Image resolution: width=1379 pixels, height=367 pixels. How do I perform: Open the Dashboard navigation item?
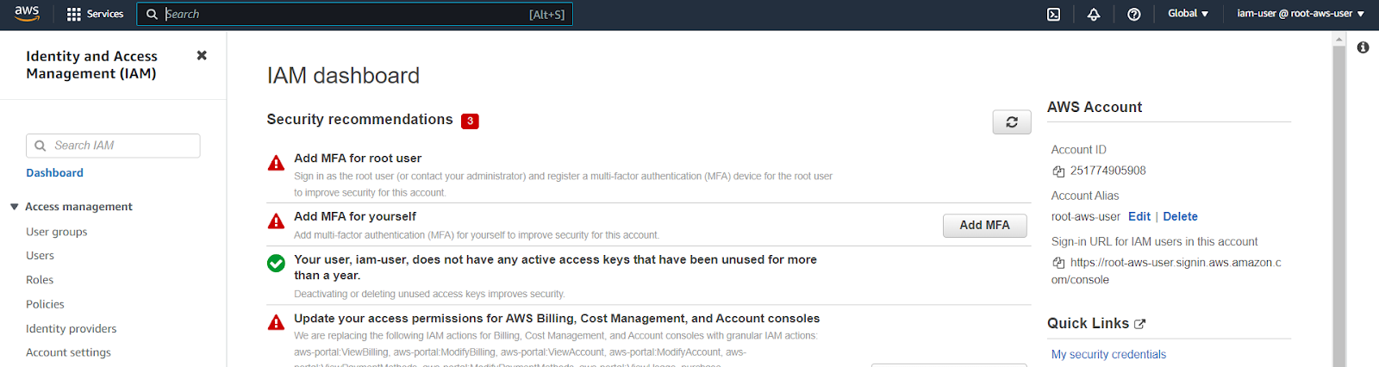(x=54, y=173)
